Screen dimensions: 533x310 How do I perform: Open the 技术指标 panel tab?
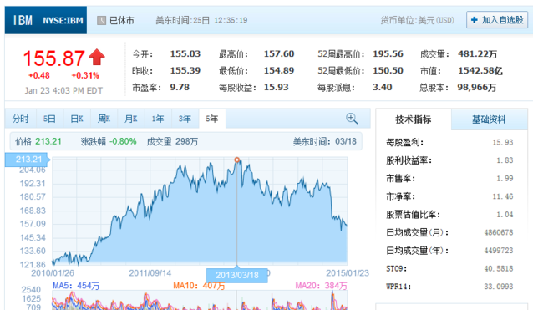coord(414,119)
